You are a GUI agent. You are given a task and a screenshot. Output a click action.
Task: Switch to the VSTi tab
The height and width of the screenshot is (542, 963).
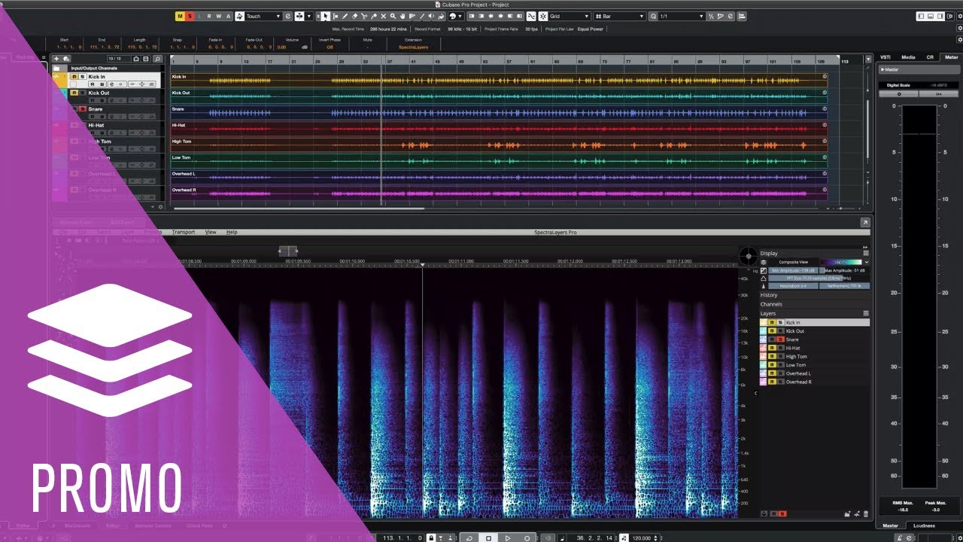click(x=886, y=57)
